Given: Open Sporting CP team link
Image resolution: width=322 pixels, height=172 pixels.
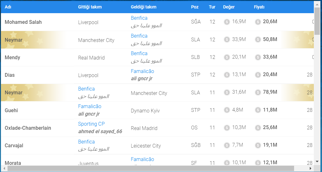Looking at the screenshot, I should coord(91,124).
